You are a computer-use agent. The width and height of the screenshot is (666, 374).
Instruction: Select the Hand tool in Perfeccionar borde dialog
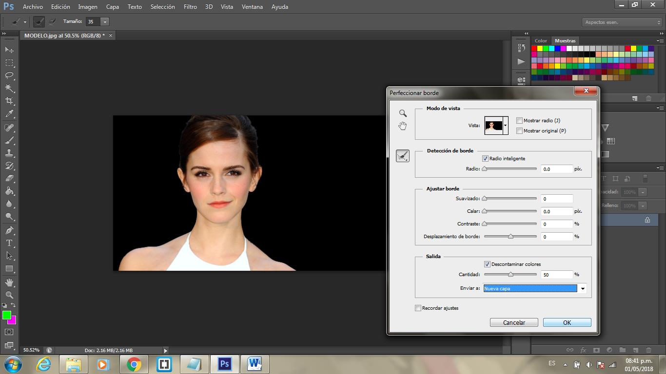[x=402, y=126]
